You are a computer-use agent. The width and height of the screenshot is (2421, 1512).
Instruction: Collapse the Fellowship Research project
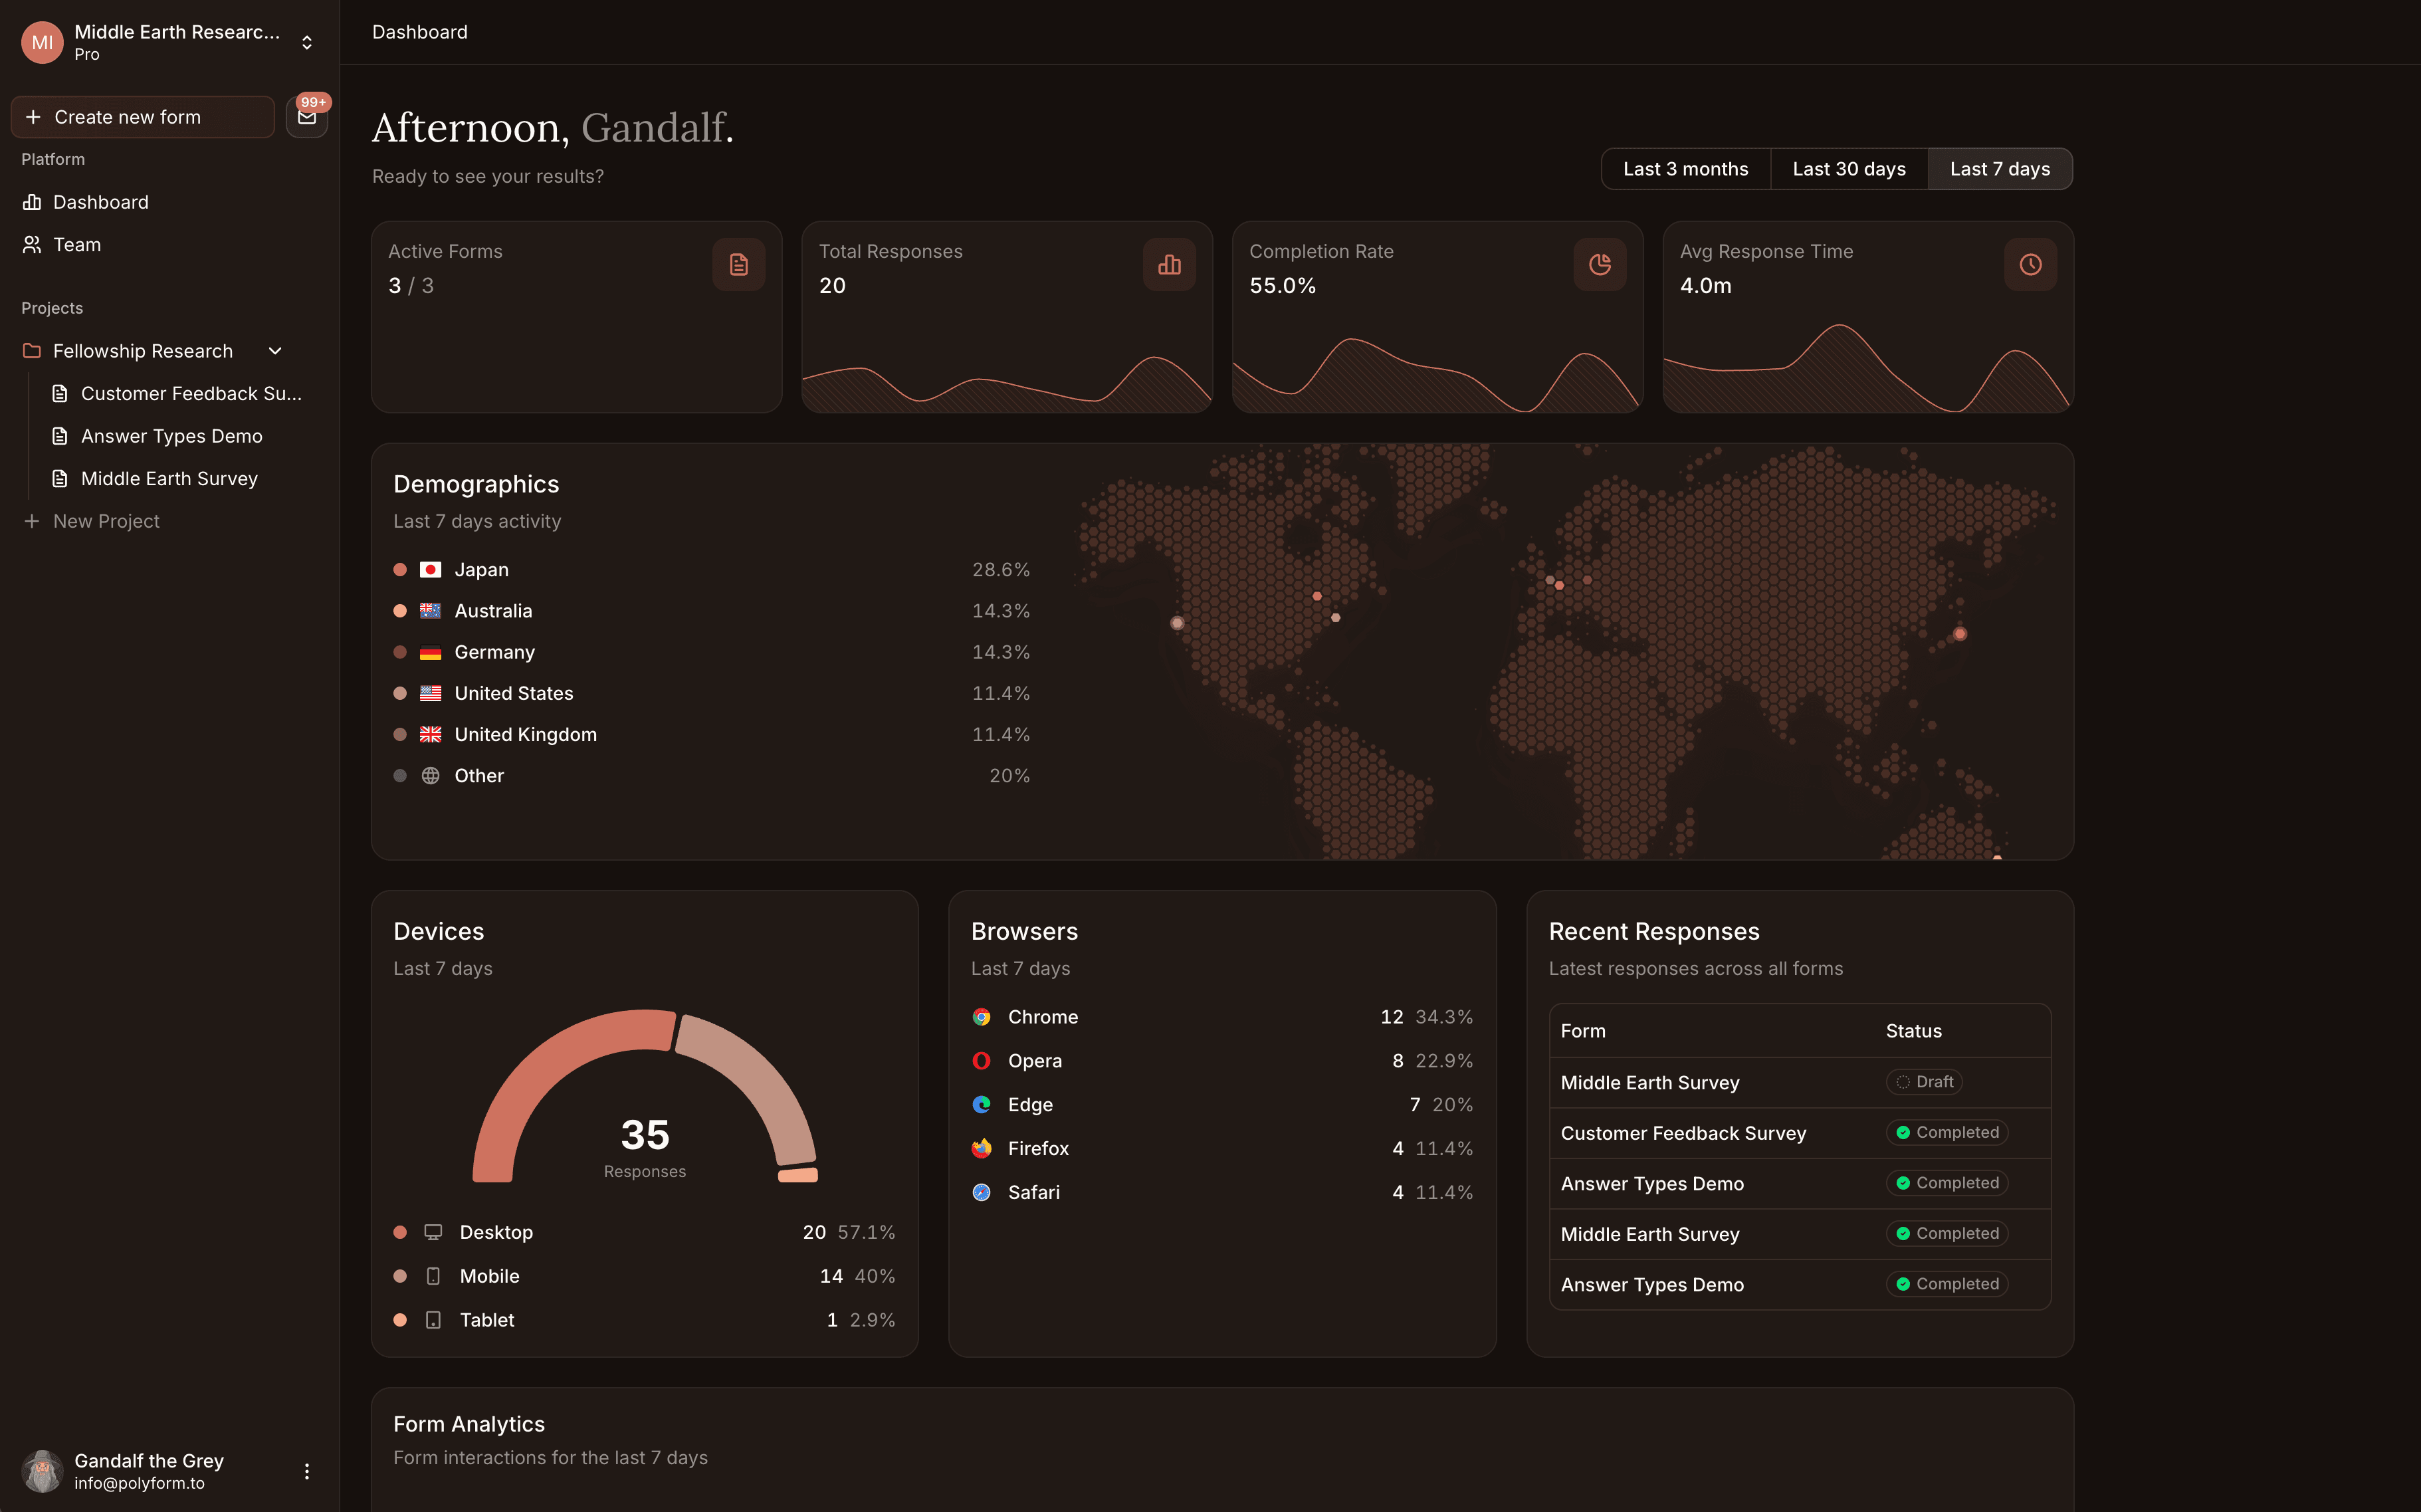point(275,350)
